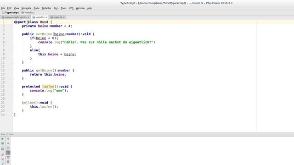
Task: Collapse setBeine method fold marker at line 4
Action: (13, 34)
